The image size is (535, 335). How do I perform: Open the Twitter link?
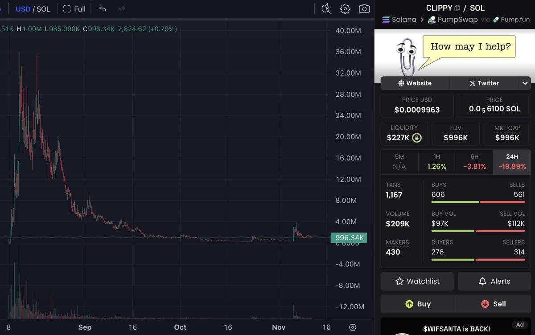(x=484, y=83)
